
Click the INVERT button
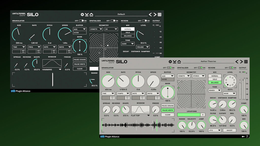click(x=230, y=130)
